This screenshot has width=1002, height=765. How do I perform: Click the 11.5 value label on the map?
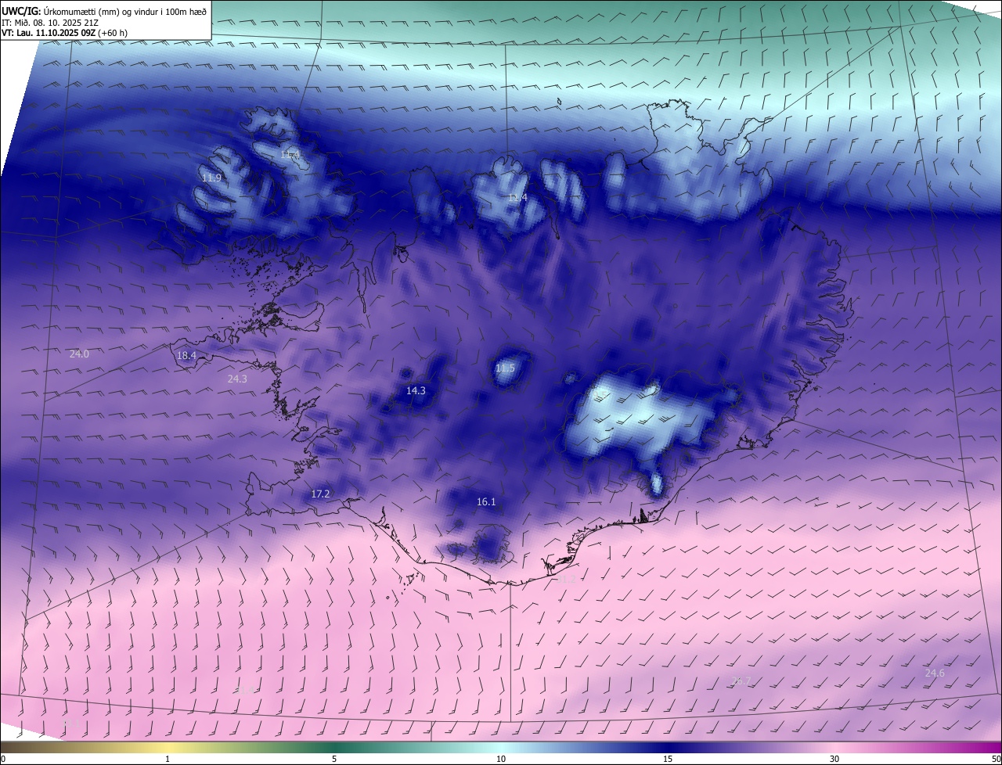[505, 368]
